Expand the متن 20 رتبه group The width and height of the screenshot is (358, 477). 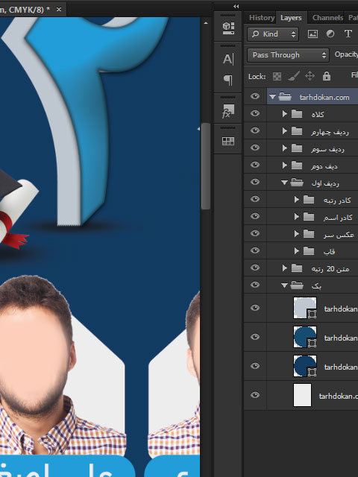[x=285, y=268]
